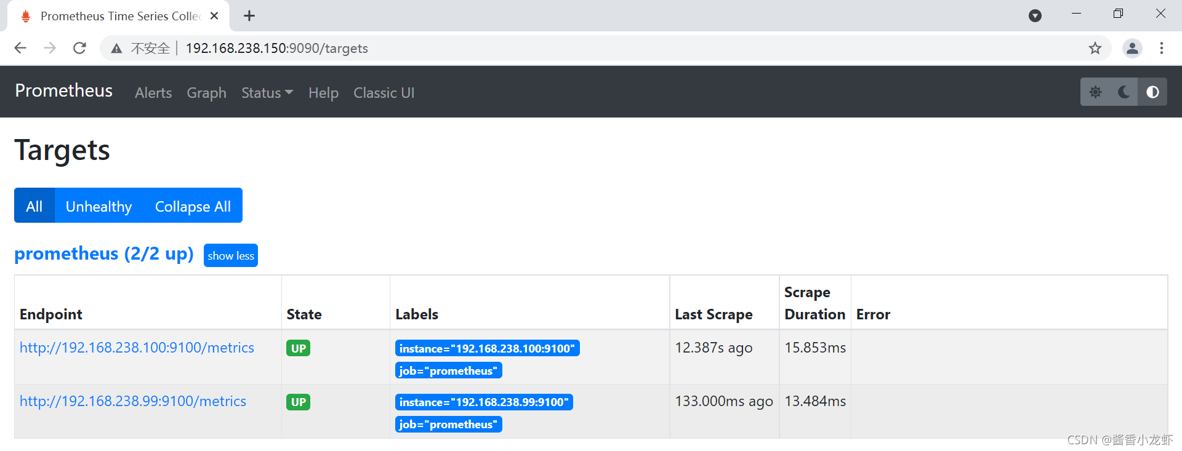1182x451 pixels.
Task: Click the Scrape Duration column header
Action: 814,303
